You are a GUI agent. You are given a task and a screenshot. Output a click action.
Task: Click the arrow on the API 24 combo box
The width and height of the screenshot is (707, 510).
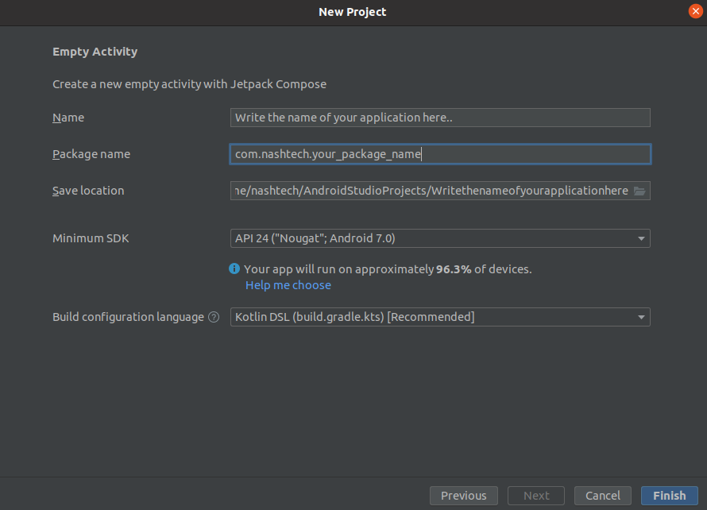(641, 238)
